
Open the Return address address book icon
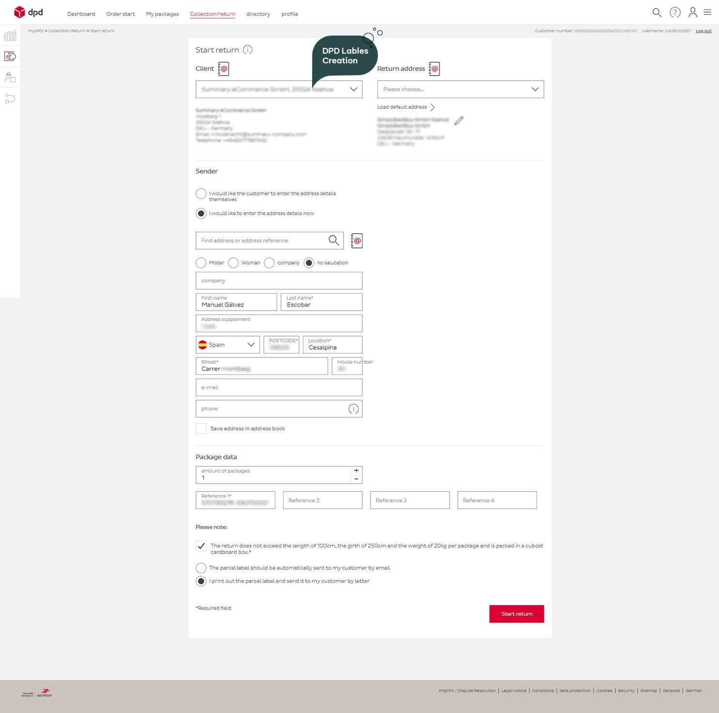434,69
